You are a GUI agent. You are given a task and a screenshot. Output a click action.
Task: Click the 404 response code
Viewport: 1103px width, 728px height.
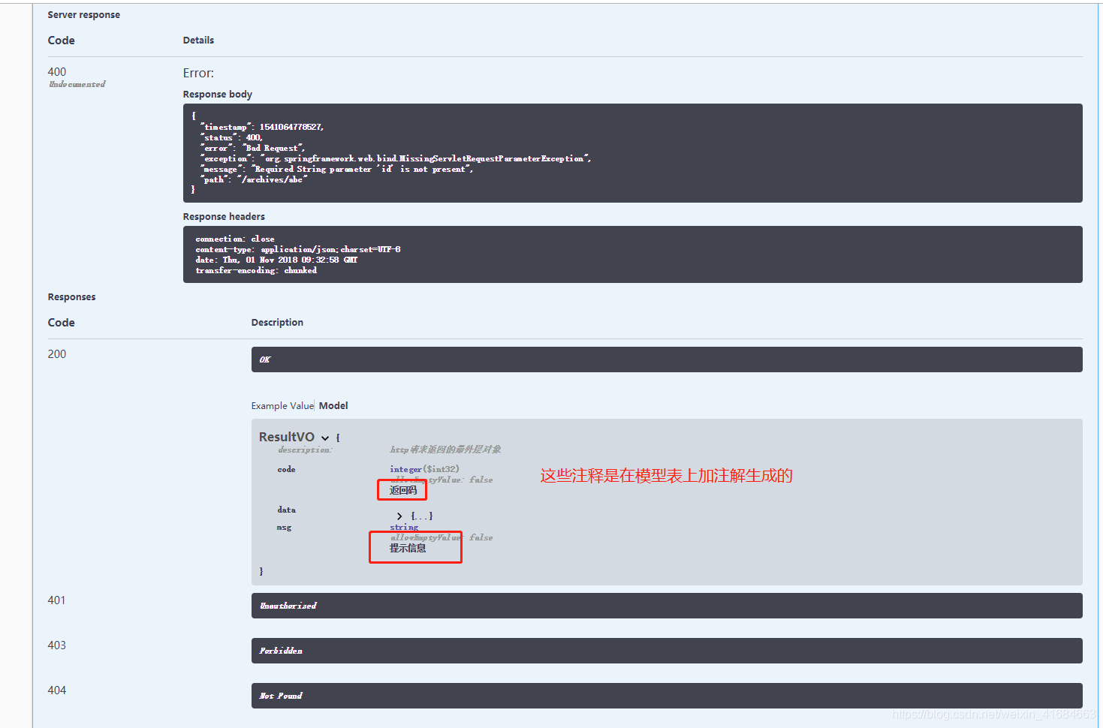57,690
